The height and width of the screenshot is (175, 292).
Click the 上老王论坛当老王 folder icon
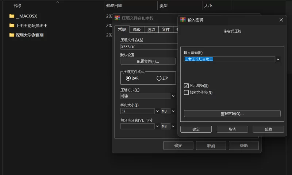(12, 26)
